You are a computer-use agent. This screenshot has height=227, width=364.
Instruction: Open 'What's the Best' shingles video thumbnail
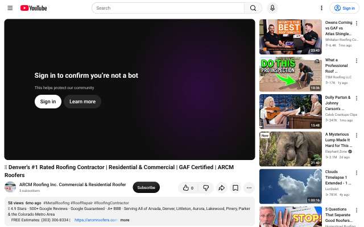[291, 37]
